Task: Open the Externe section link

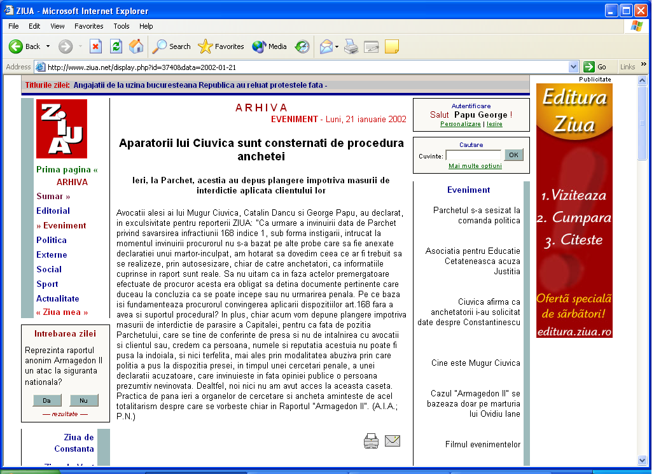Action: tap(52, 254)
